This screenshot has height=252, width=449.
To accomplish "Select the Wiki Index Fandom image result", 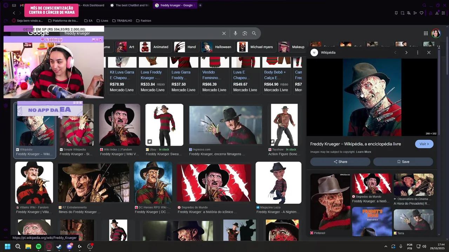I will [x=120, y=125].
